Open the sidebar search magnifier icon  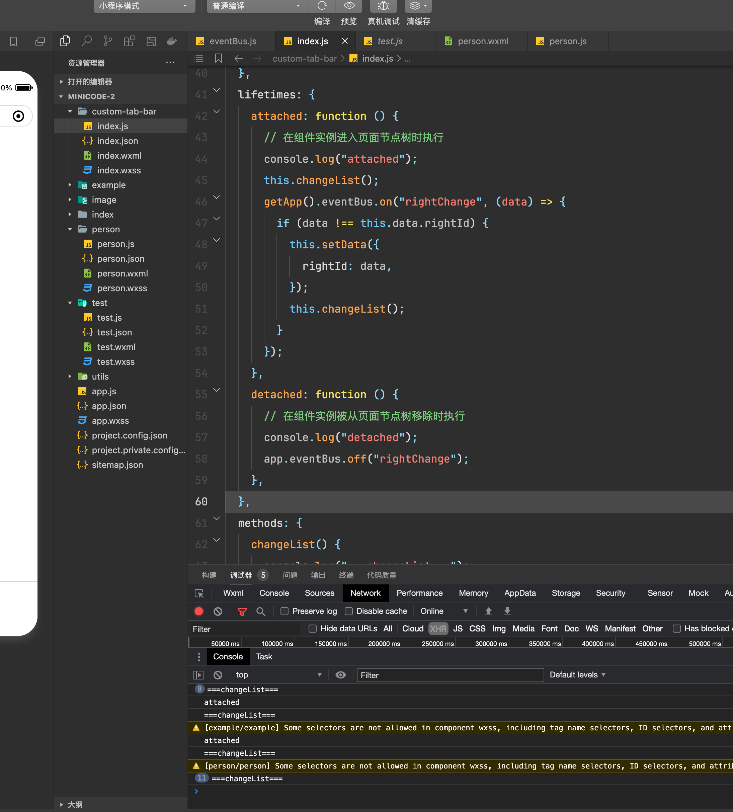coord(87,41)
